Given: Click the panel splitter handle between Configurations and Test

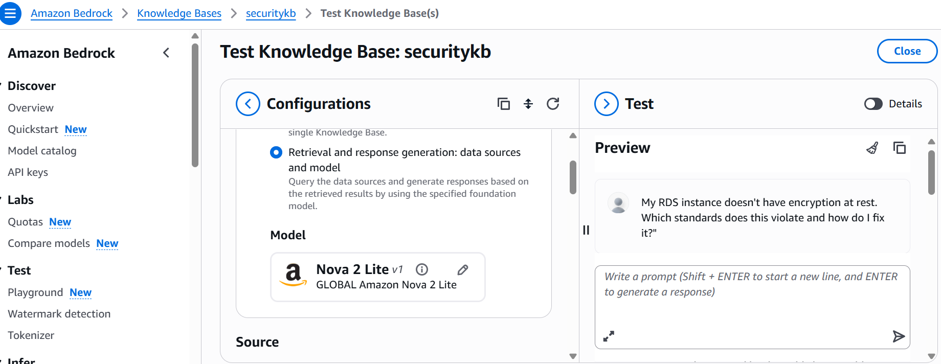Looking at the screenshot, I should [x=586, y=230].
